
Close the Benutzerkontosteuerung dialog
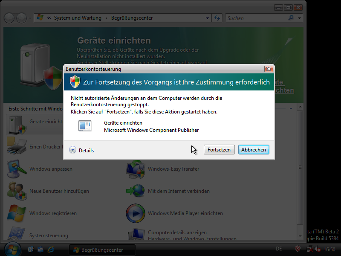(269, 69)
